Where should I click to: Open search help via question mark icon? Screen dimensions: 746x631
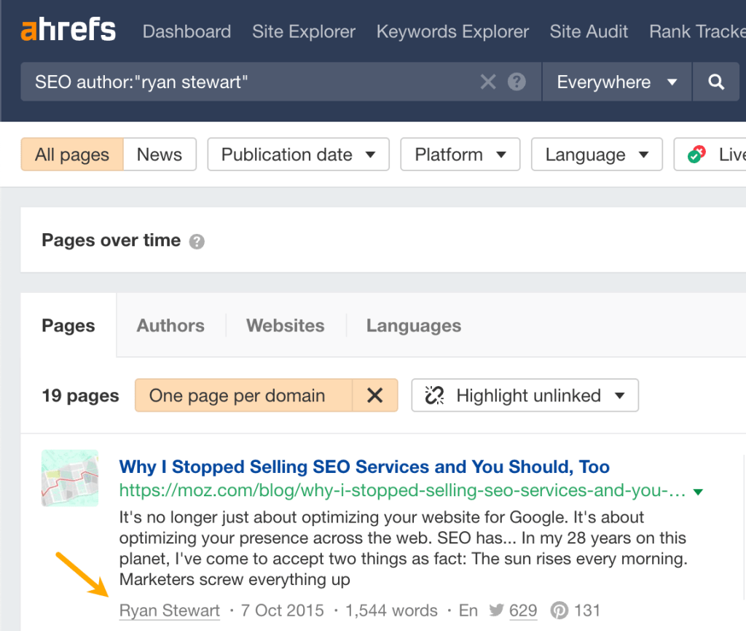coord(517,82)
